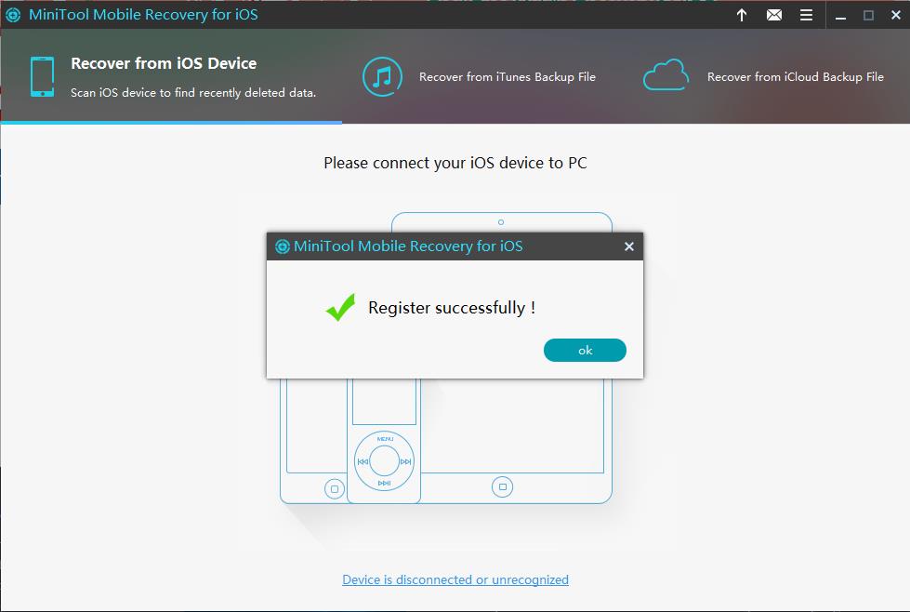The width and height of the screenshot is (910, 612).
Task: Close the MiniTool main window
Action: pyautogui.click(x=895, y=15)
